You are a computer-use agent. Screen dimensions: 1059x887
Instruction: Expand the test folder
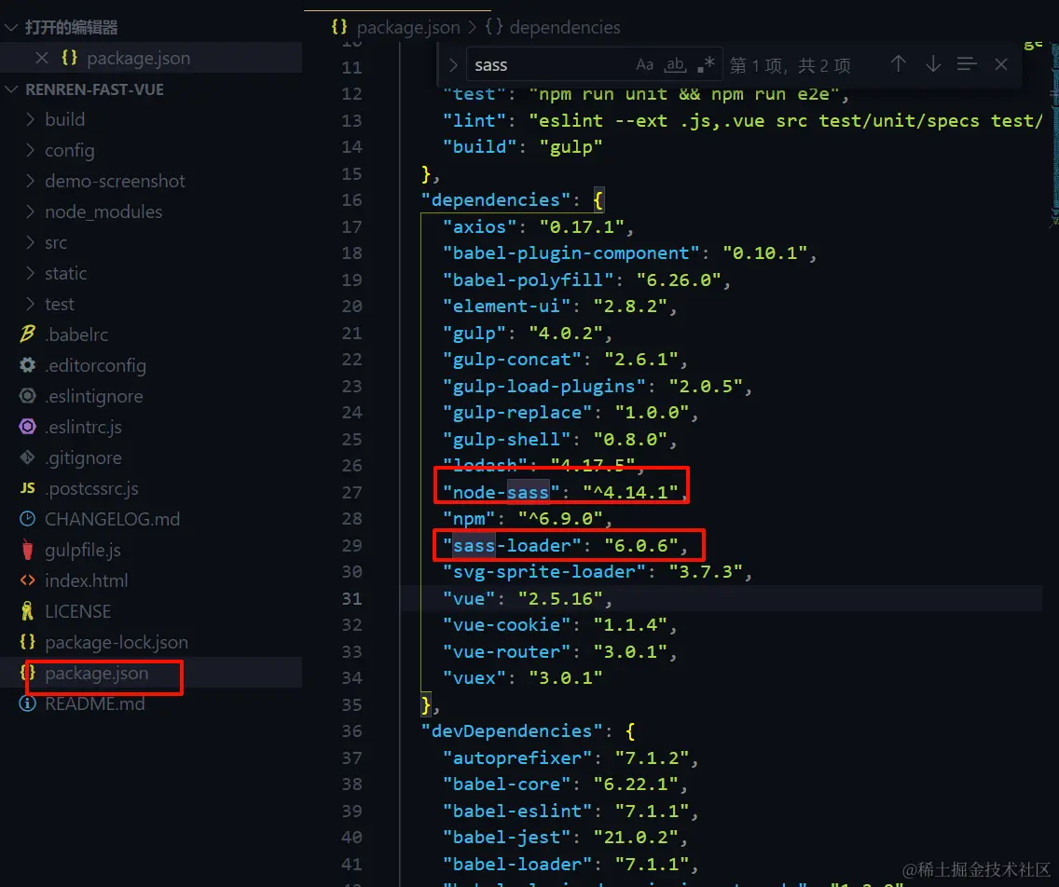pos(30,304)
